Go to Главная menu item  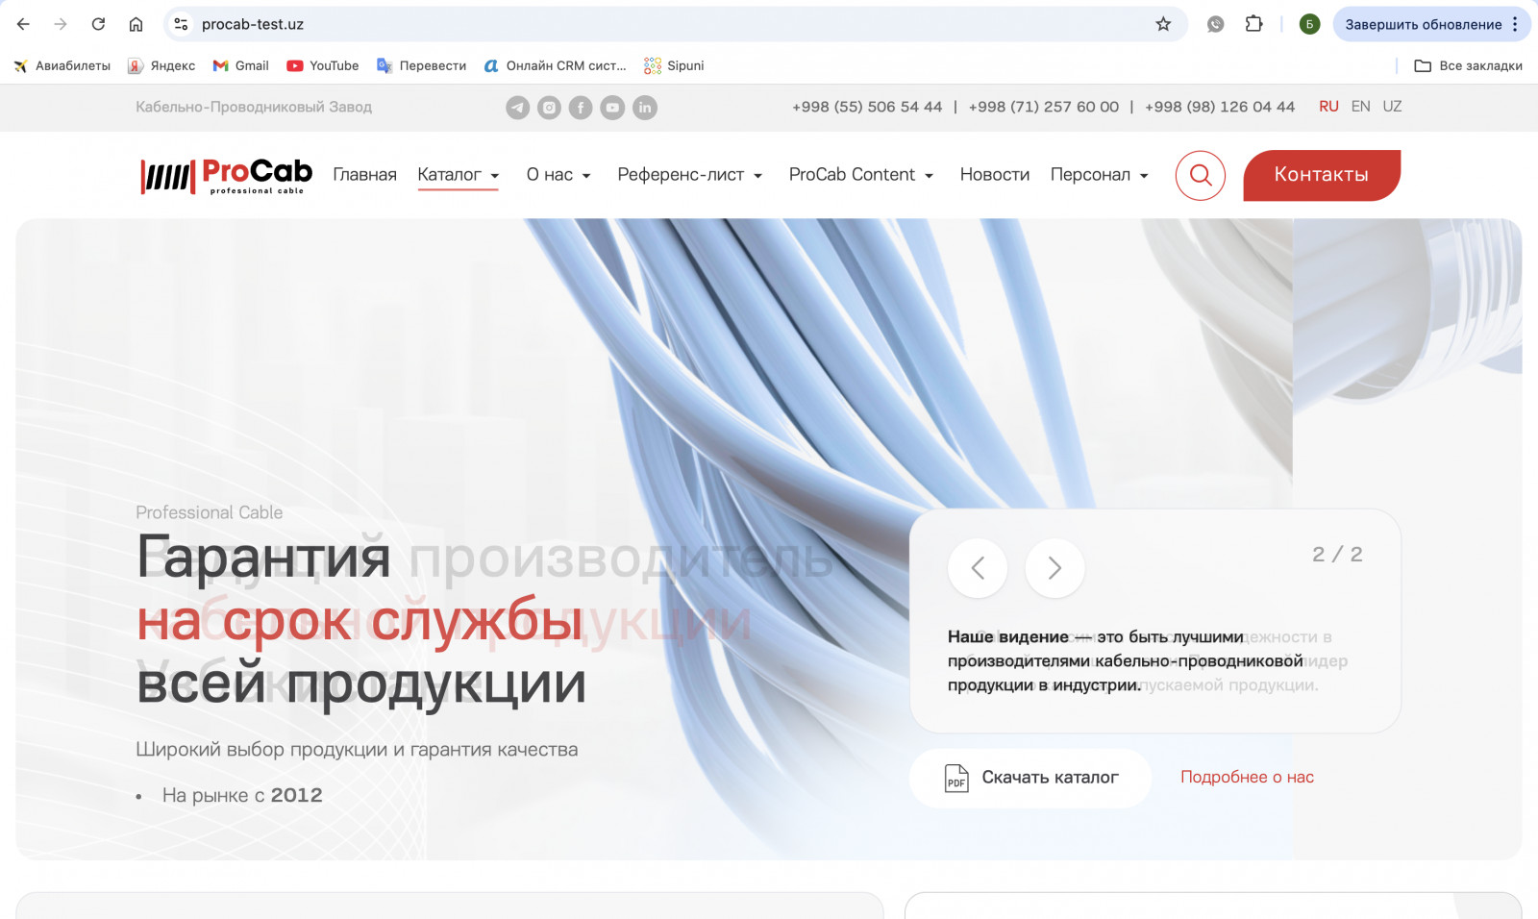point(364,175)
